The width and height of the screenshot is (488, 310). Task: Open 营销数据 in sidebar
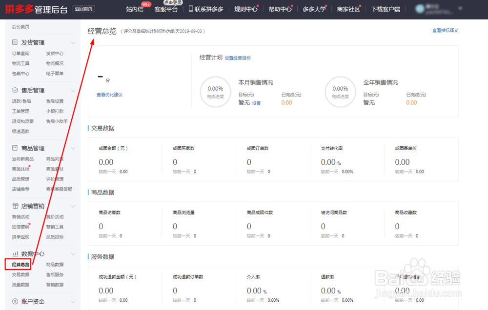[55, 285]
